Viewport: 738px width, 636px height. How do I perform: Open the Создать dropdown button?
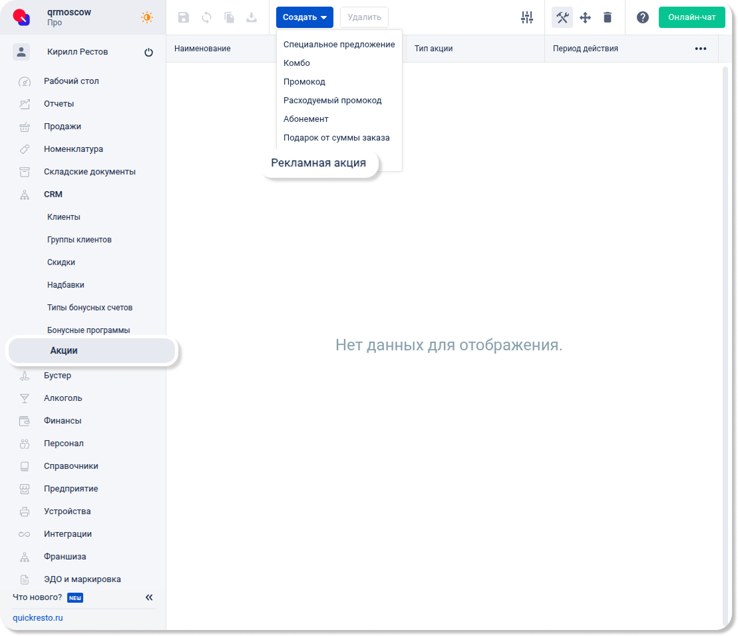pyautogui.click(x=304, y=17)
